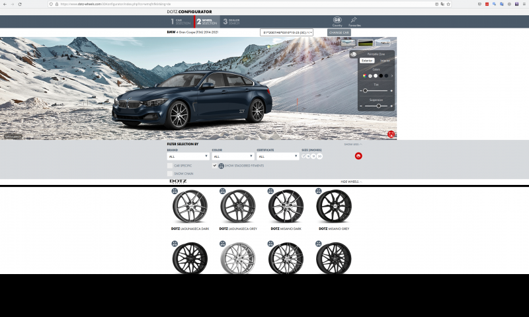Open the Country GB selector
Viewport: 529px width, 317px height.
pyautogui.click(x=337, y=22)
